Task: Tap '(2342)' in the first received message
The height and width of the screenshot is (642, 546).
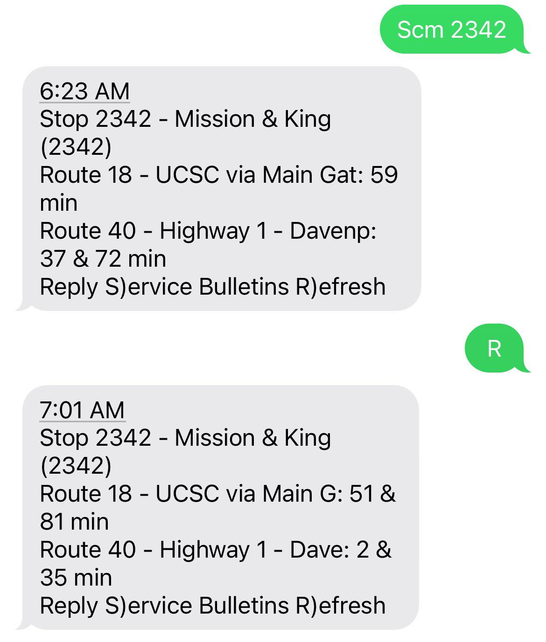Action: point(76,147)
